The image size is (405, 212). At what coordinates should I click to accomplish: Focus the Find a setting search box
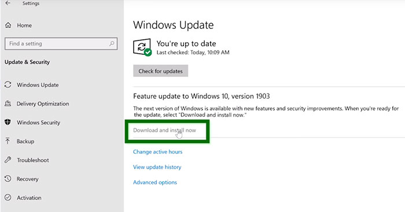pyautogui.click(x=61, y=43)
